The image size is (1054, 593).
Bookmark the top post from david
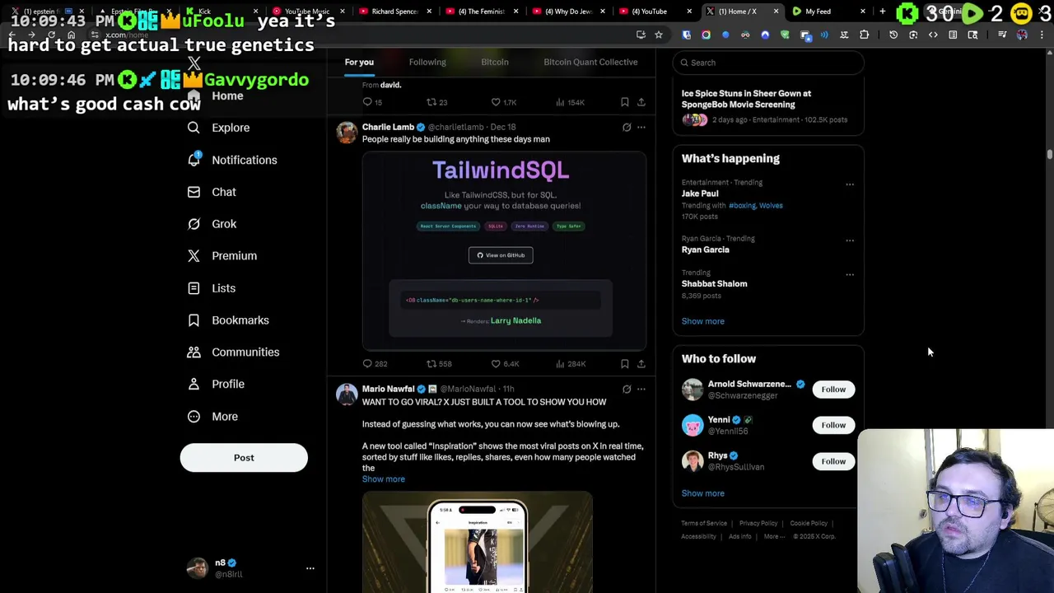pos(625,102)
